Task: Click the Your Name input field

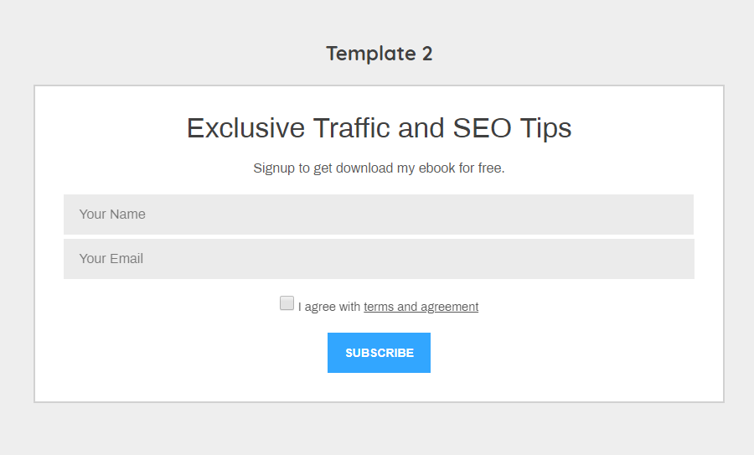Action: [378, 215]
